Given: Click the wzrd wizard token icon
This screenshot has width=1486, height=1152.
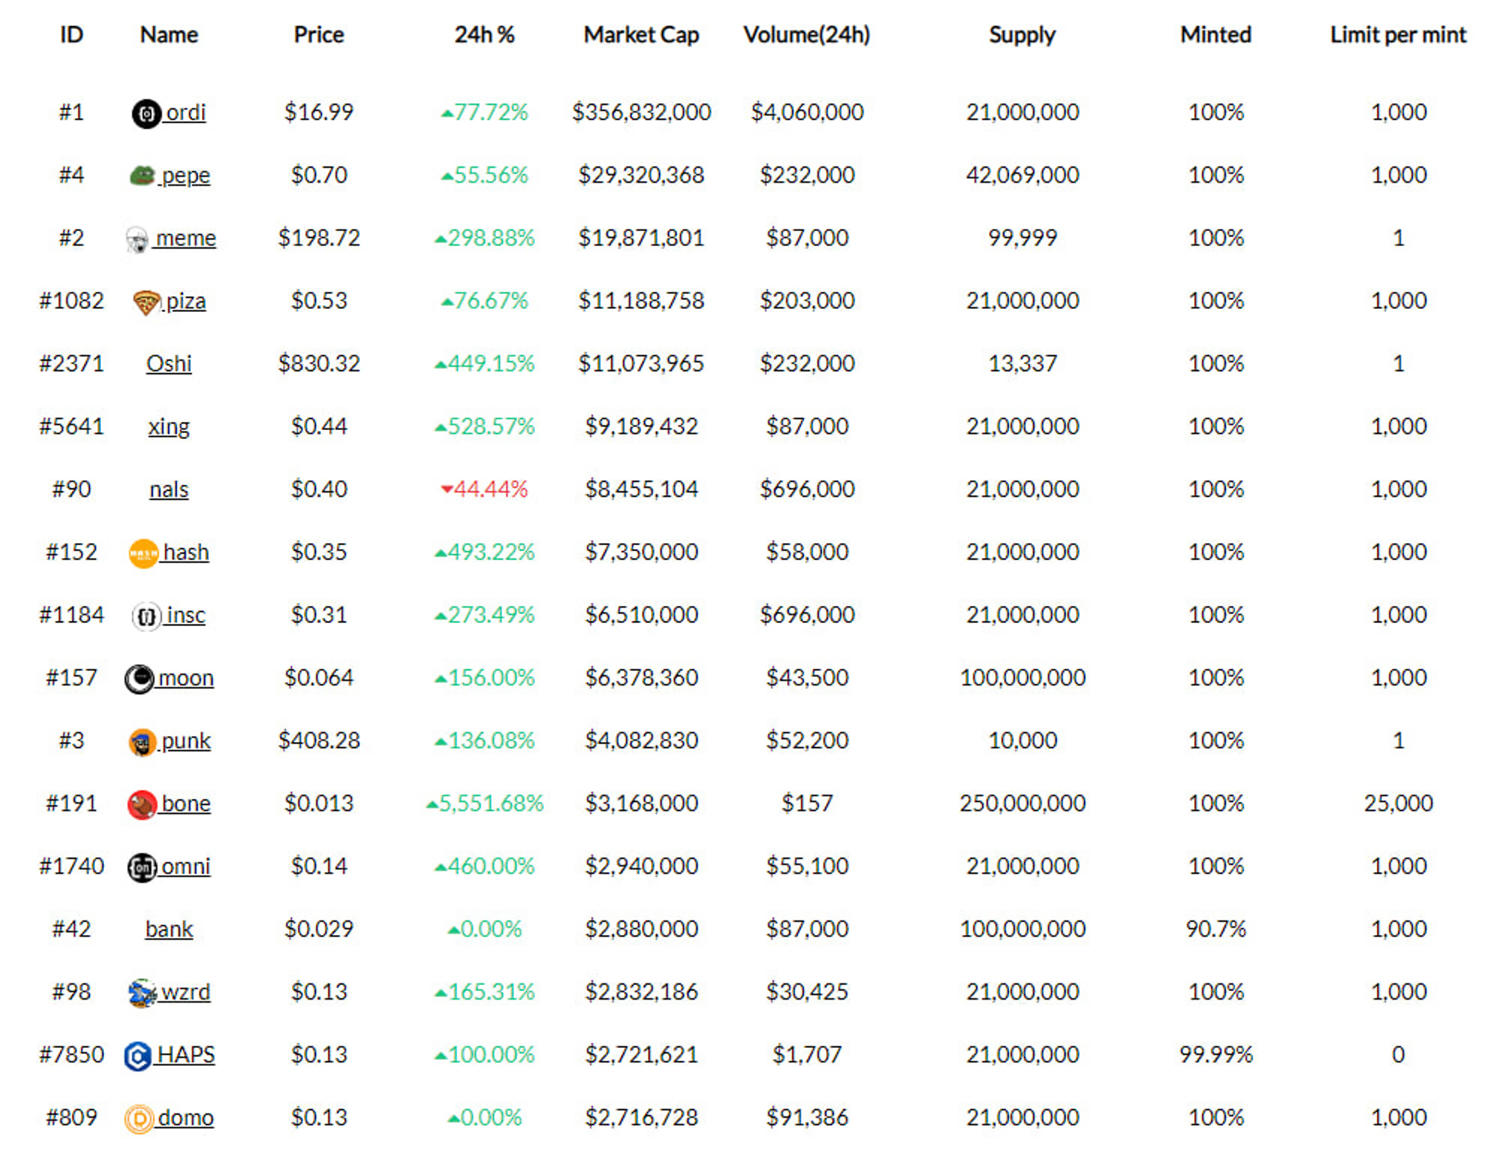Looking at the screenshot, I should (x=142, y=993).
